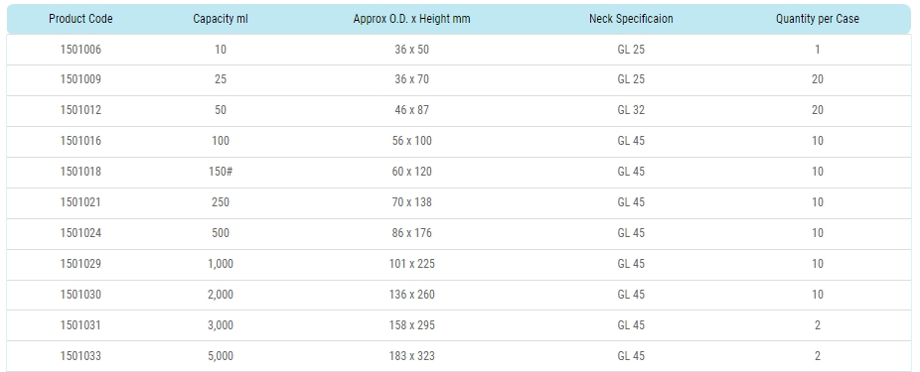Select the 150# capacity cell
Image resolution: width=920 pixels, height=372 pixels.
pyautogui.click(x=221, y=172)
